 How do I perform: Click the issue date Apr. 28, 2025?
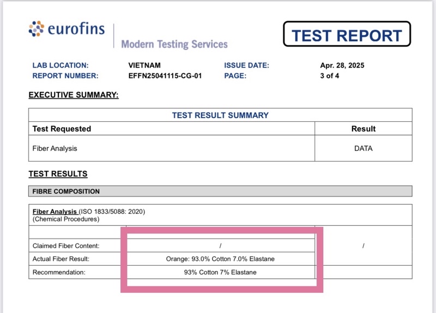point(342,65)
